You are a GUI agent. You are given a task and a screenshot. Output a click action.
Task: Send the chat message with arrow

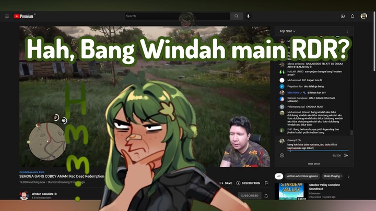pos(346,155)
